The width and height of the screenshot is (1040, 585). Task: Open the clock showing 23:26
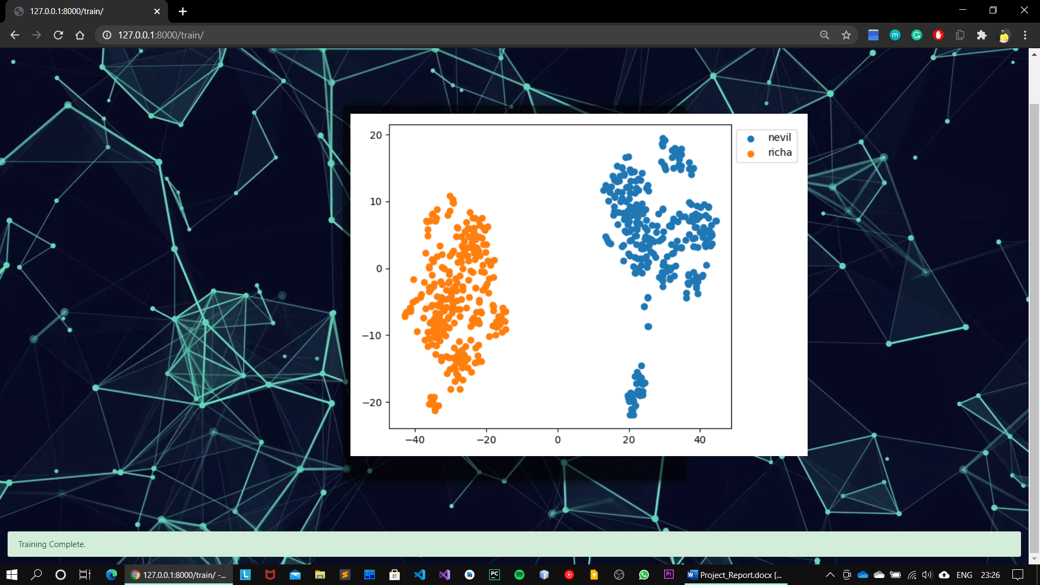990,575
